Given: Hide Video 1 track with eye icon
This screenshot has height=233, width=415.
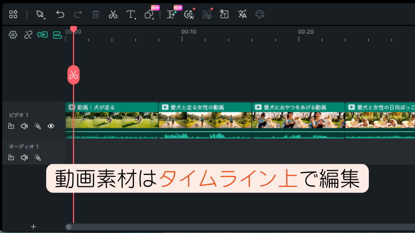Looking at the screenshot, I should (51, 126).
